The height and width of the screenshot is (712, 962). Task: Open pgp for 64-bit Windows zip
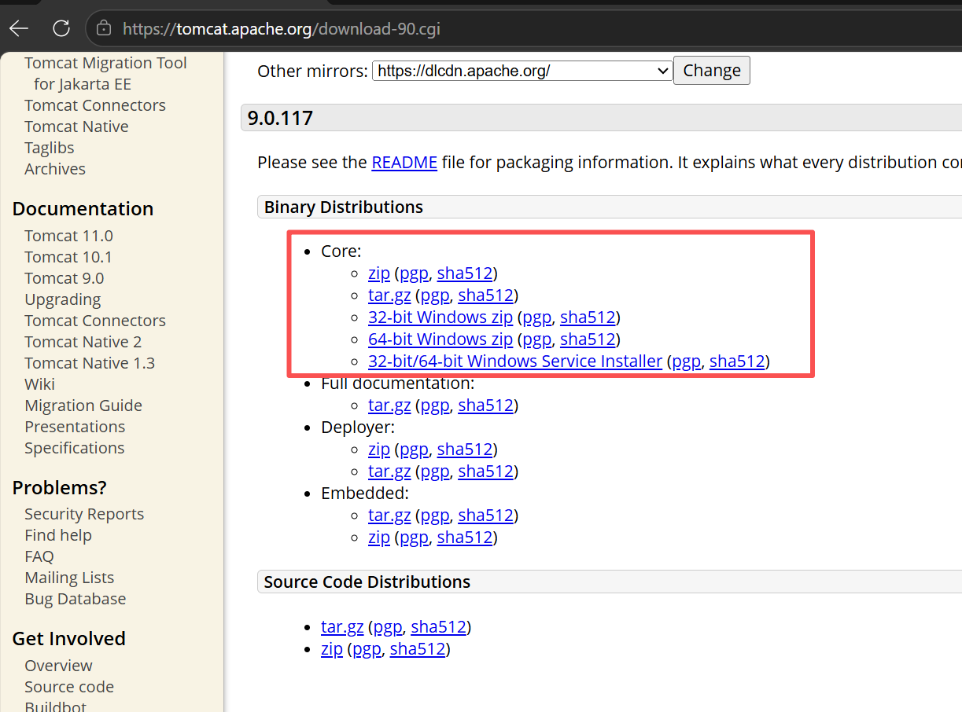pos(537,339)
